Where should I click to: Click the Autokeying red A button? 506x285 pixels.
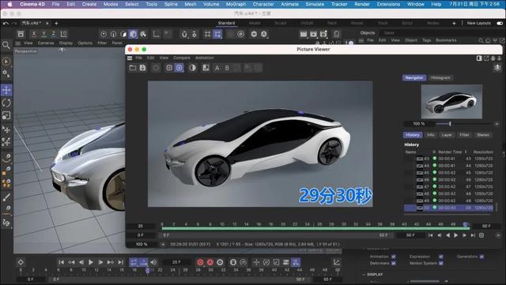210,262
